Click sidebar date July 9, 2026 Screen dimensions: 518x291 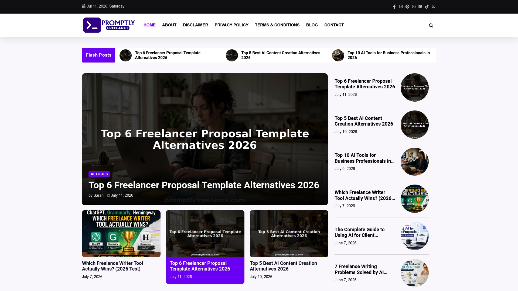coord(345,169)
